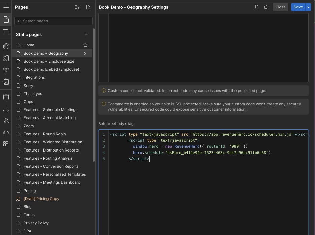Select Features - Meetings Dashboard page

tap(52, 182)
